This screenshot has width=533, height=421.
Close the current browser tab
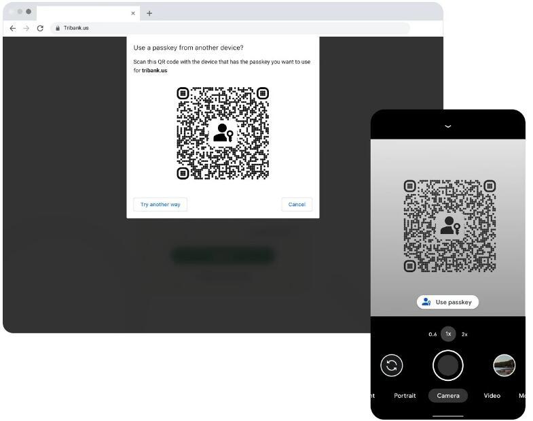pos(133,14)
